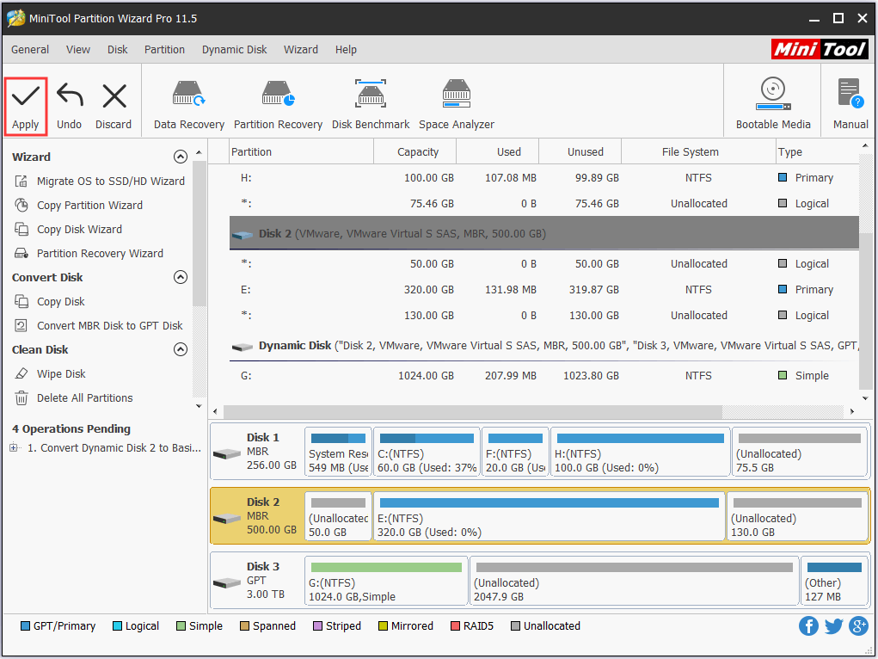
Task: Sort by File System column header
Action: (x=698, y=152)
